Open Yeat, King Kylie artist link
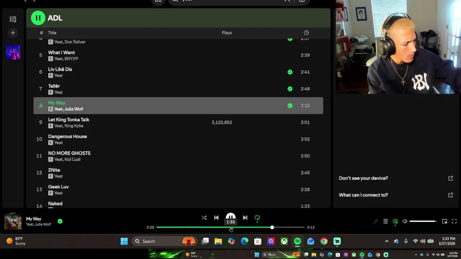The height and width of the screenshot is (259, 461). click(68, 126)
